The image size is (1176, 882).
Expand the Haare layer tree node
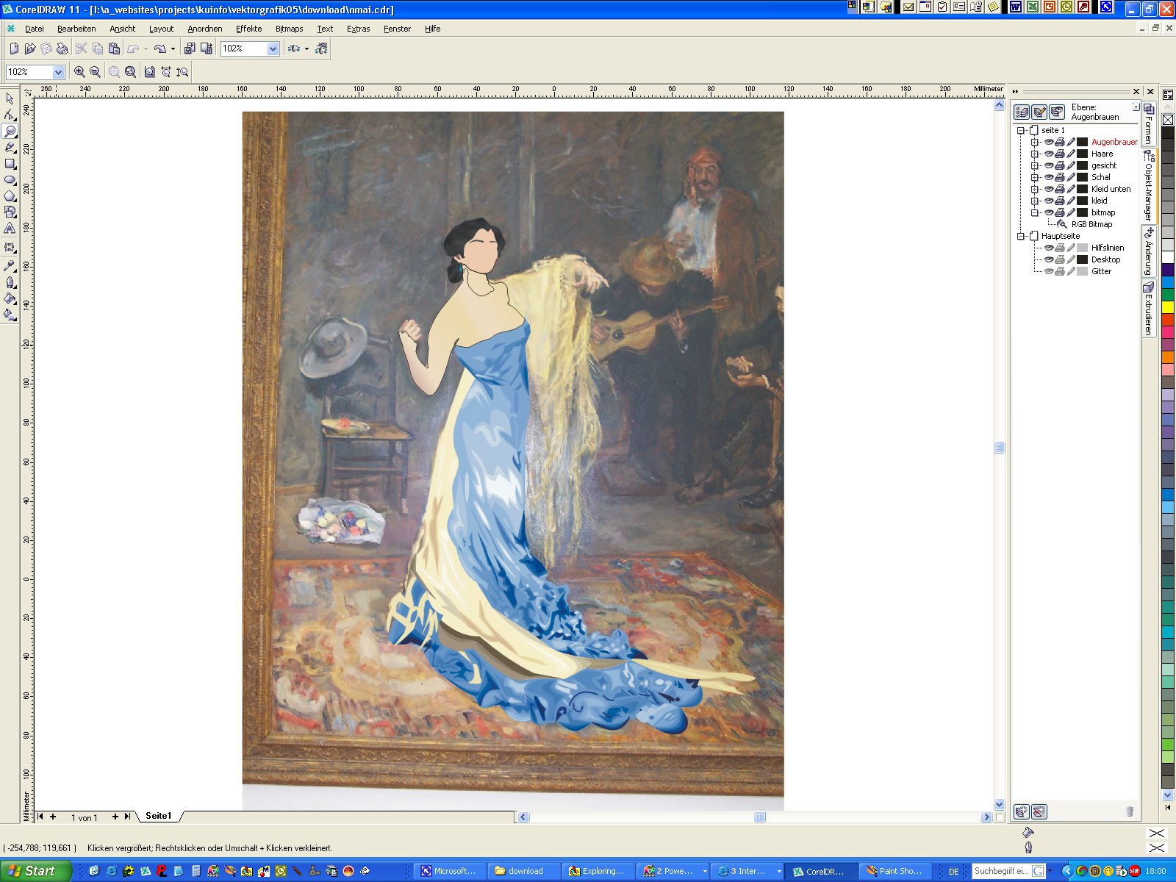point(1034,154)
